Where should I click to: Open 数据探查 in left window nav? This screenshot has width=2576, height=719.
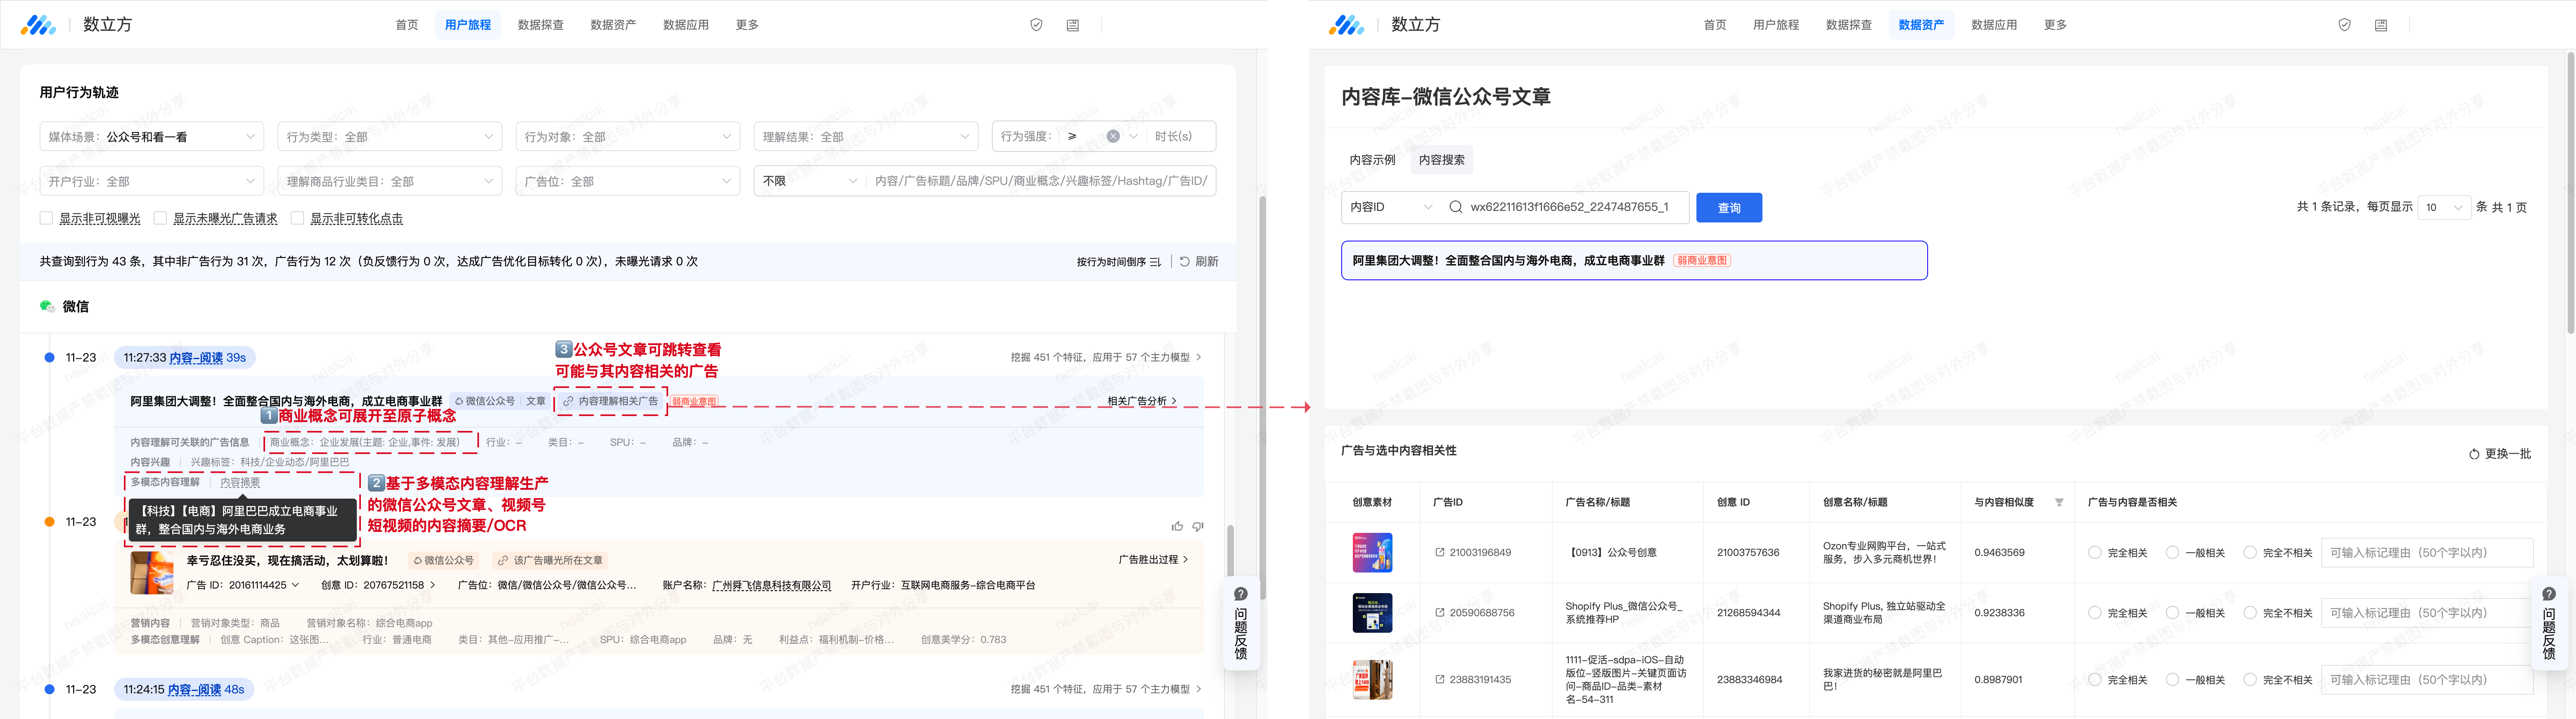click(x=540, y=25)
